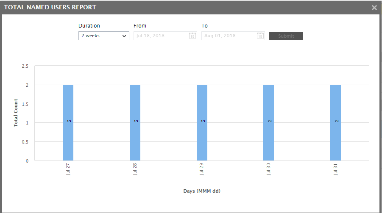Click the Days (MMM dd) axis title
382x213 pixels.
coord(202,191)
